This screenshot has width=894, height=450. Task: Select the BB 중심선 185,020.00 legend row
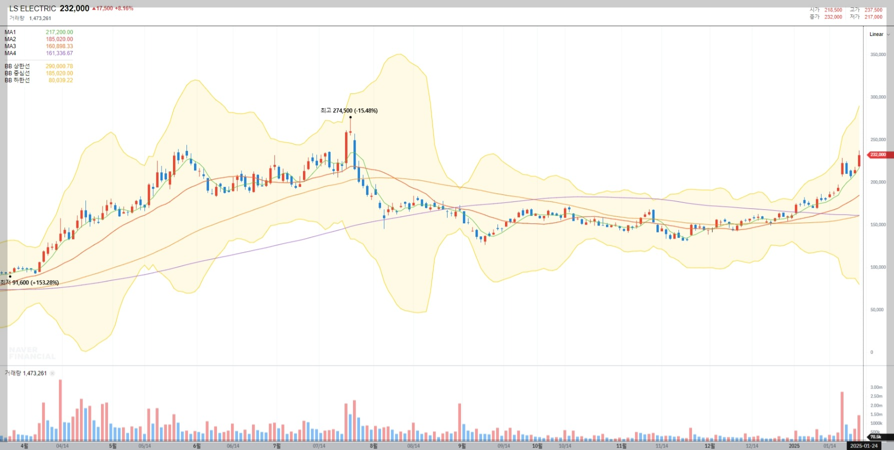coord(38,73)
